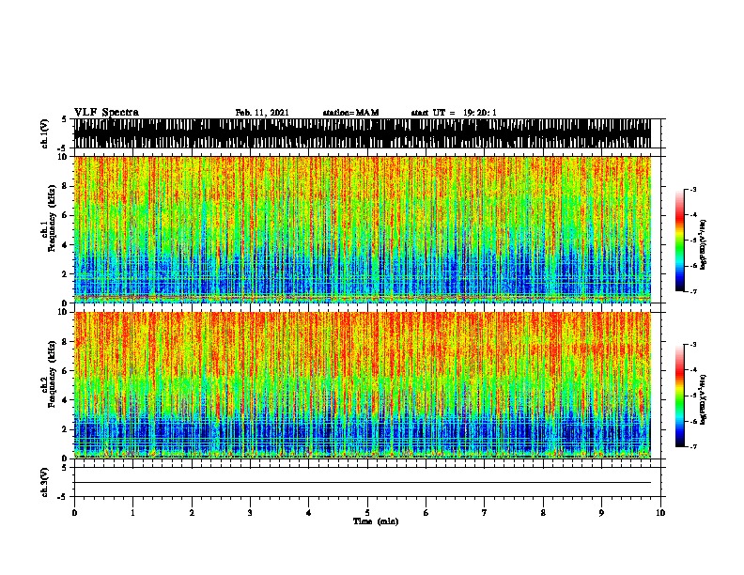Image resolution: width=744 pixels, height=575 pixels.
Task: Click the ch.1 color scale bar
Action: (x=680, y=241)
